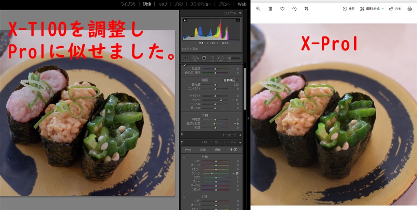This screenshot has width=417, height=210.
Task: Select the Crop Overlay grid tool in Lightroom
Action: click(186, 58)
